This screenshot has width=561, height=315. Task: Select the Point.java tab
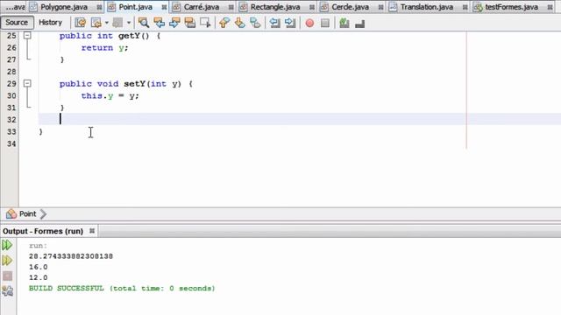136,7
